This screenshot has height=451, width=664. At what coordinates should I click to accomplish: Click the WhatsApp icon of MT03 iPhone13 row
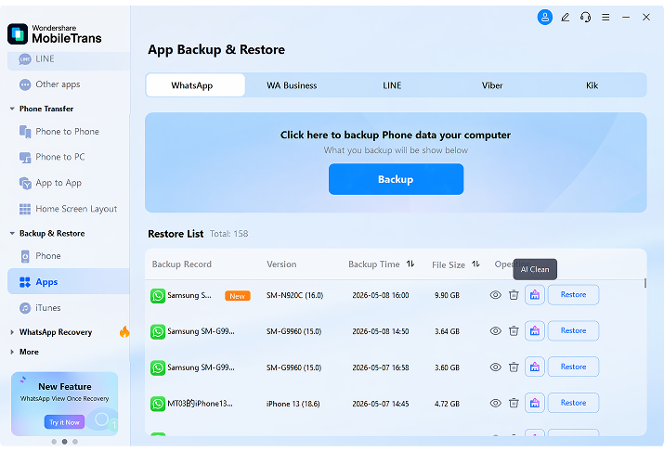click(x=158, y=404)
